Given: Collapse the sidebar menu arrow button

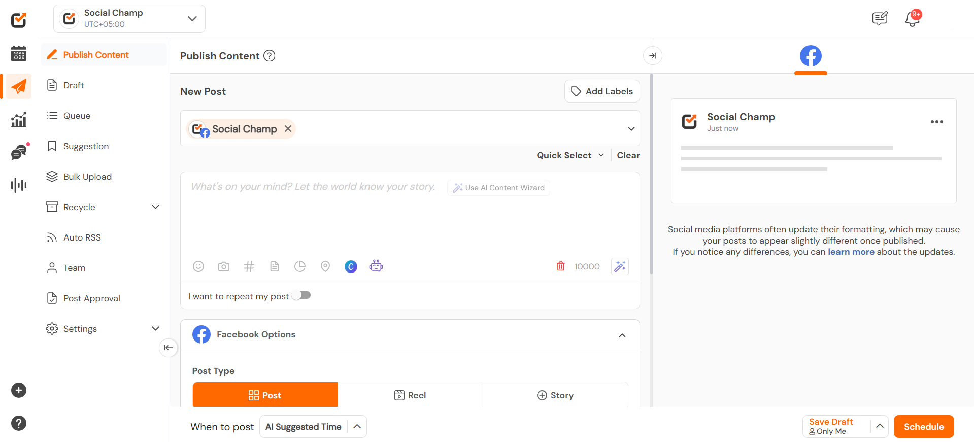Looking at the screenshot, I should point(169,348).
